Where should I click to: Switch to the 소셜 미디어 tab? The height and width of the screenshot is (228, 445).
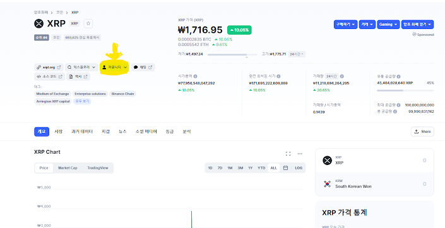[146, 132]
